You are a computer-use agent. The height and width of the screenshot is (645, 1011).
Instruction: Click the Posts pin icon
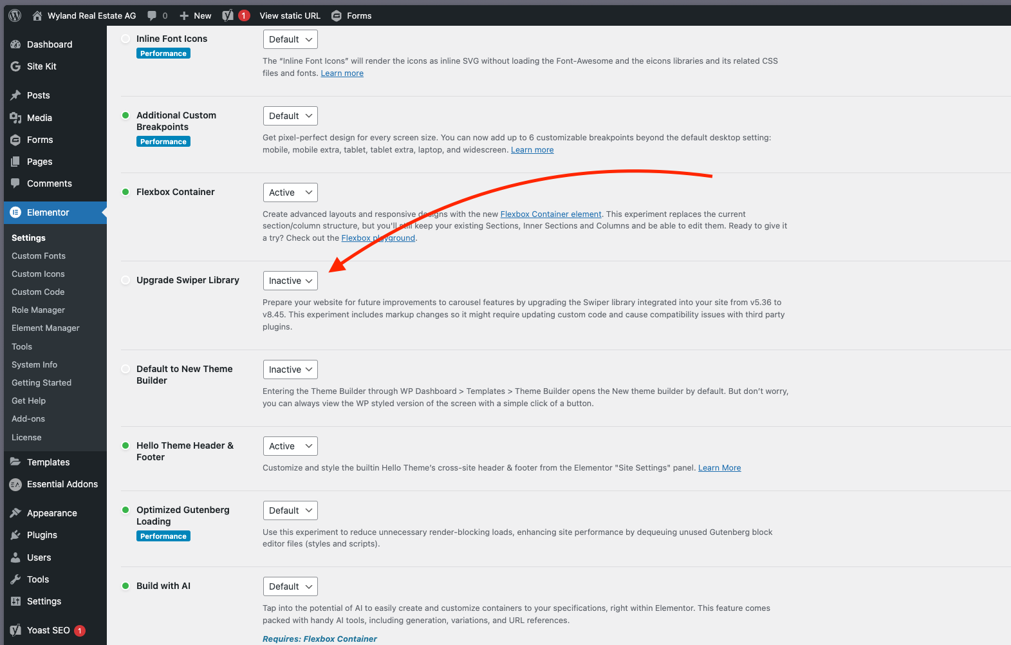point(16,95)
